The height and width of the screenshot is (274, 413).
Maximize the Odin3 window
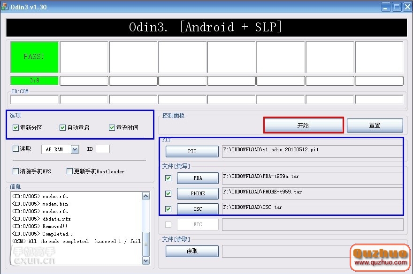(397, 7)
